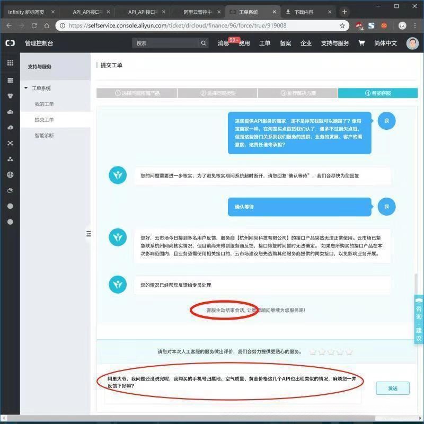
Task: Switch to the 下载内容 browser tab
Action: coord(304,12)
